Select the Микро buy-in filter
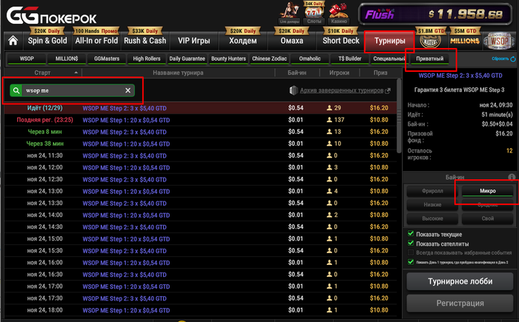The image size is (519, 322). 488,191
